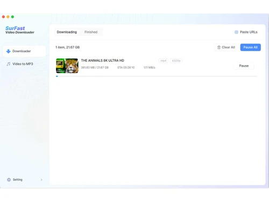
Task: Switch to the Finished tab
Action: coord(91,32)
